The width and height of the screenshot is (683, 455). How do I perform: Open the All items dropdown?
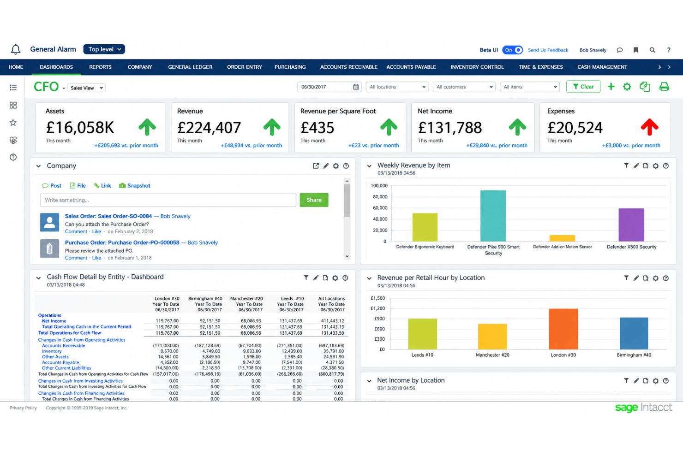point(530,87)
